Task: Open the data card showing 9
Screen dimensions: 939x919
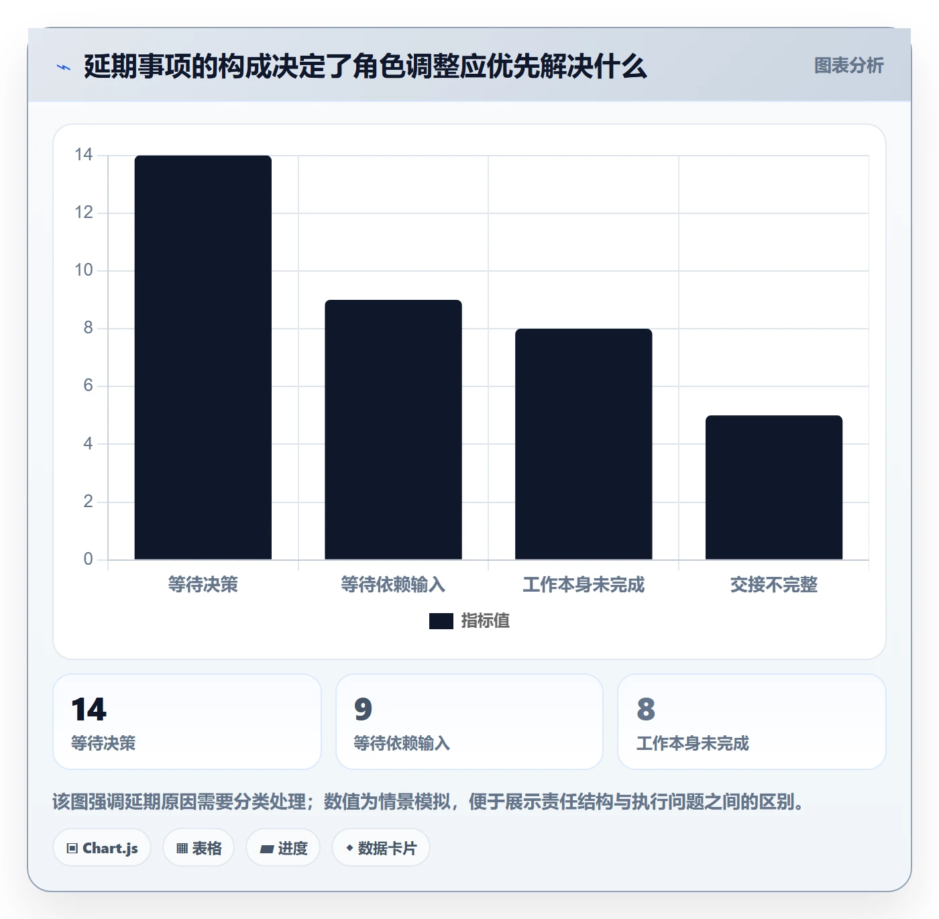Action: [469, 722]
